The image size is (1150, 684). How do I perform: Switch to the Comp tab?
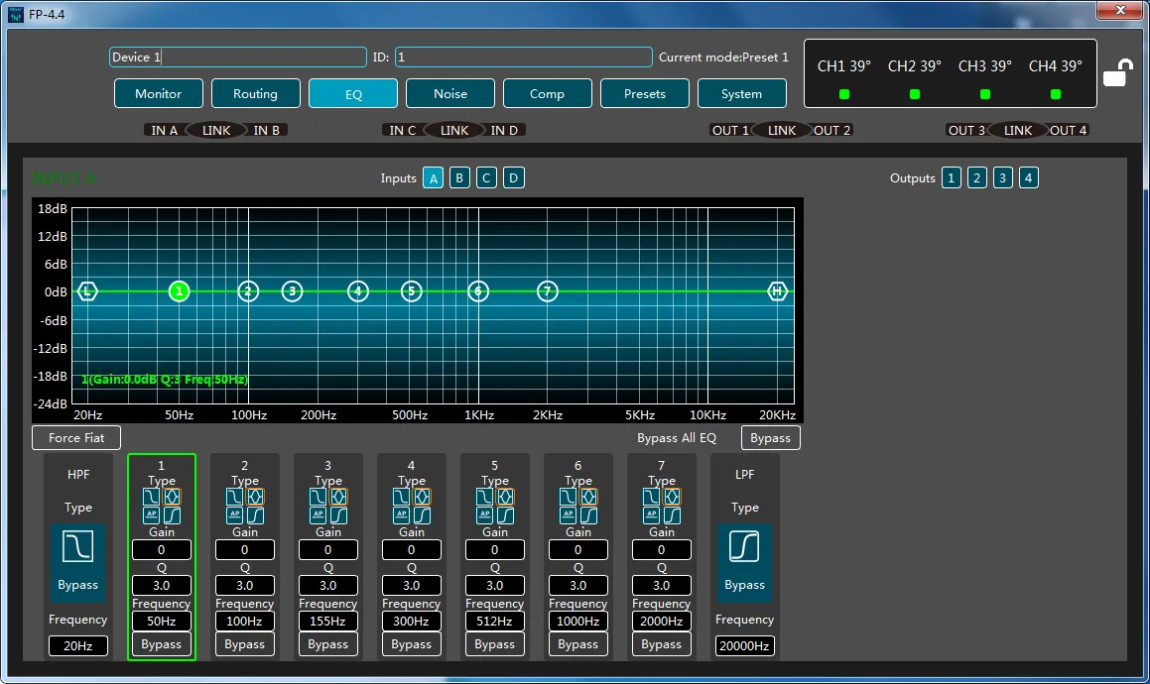[547, 94]
